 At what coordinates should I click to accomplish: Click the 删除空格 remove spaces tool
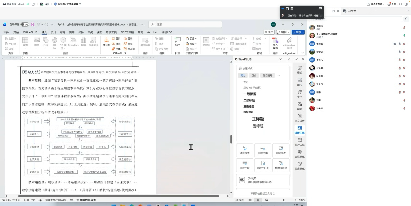tap(263, 150)
